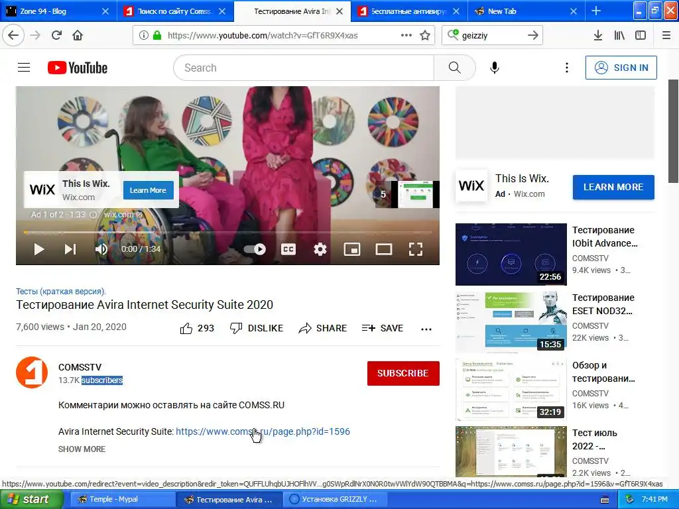Enter full screen mode

416,249
